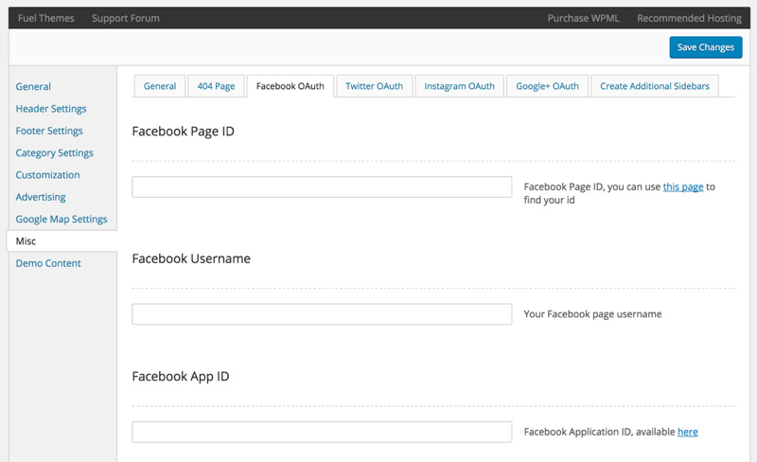This screenshot has width=757, height=462.
Task: Click the Facebook App ID heading
Action: [x=181, y=377]
